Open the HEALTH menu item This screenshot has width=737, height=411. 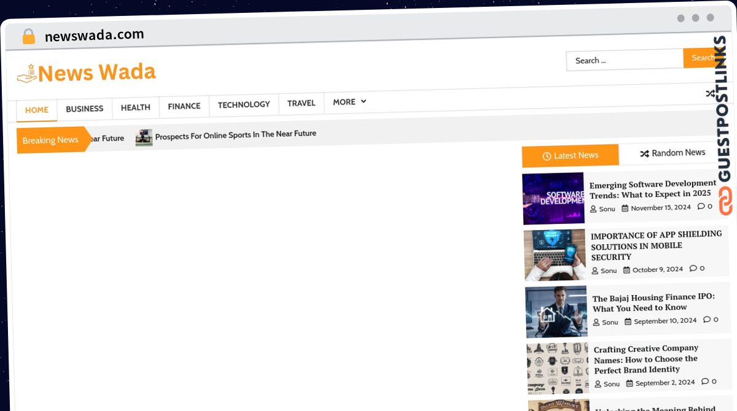(136, 107)
